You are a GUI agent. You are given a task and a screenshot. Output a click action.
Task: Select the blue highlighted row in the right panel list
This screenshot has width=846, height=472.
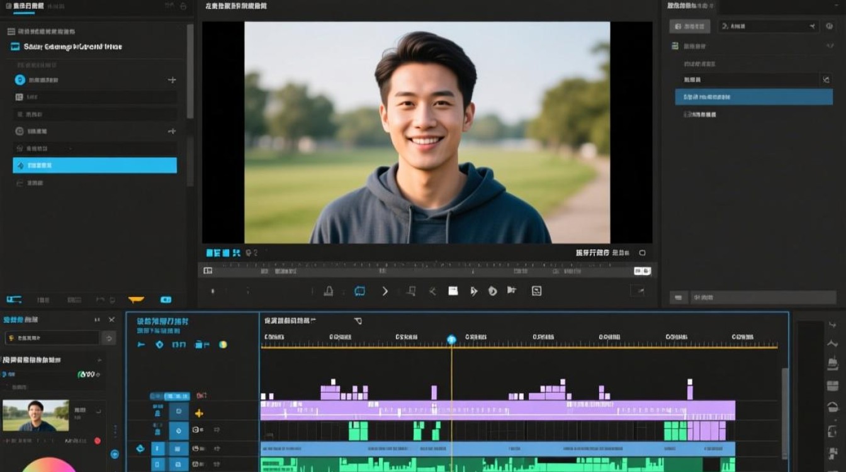pos(754,97)
